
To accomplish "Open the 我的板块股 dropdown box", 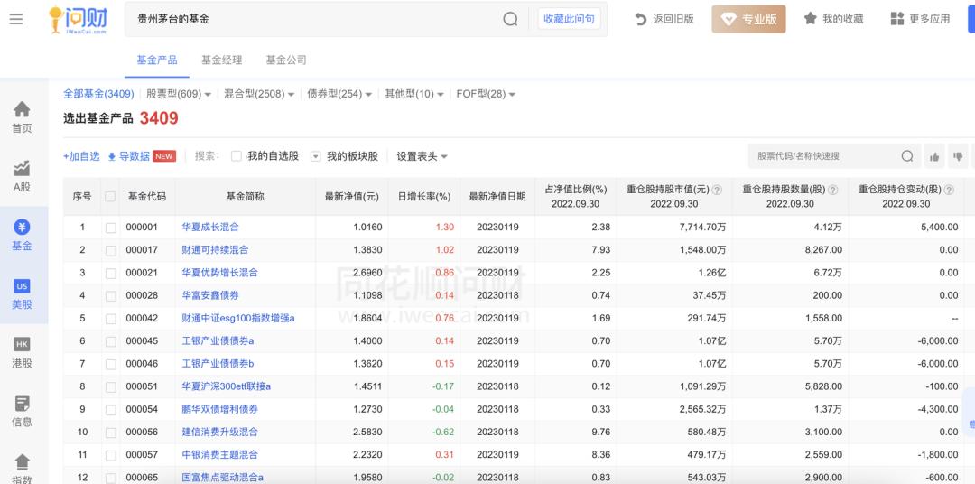I will (x=316, y=156).
